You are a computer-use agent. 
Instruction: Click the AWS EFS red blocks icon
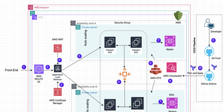point(155,69)
